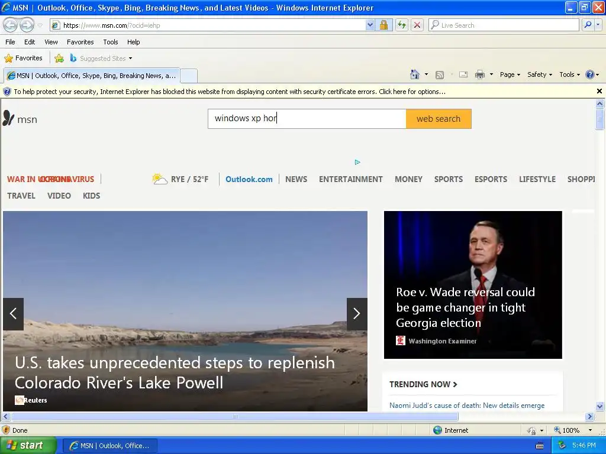Click the horizontal scrollbar thumb
Image resolution: width=606 pixels, height=454 pixels.
tap(234, 417)
